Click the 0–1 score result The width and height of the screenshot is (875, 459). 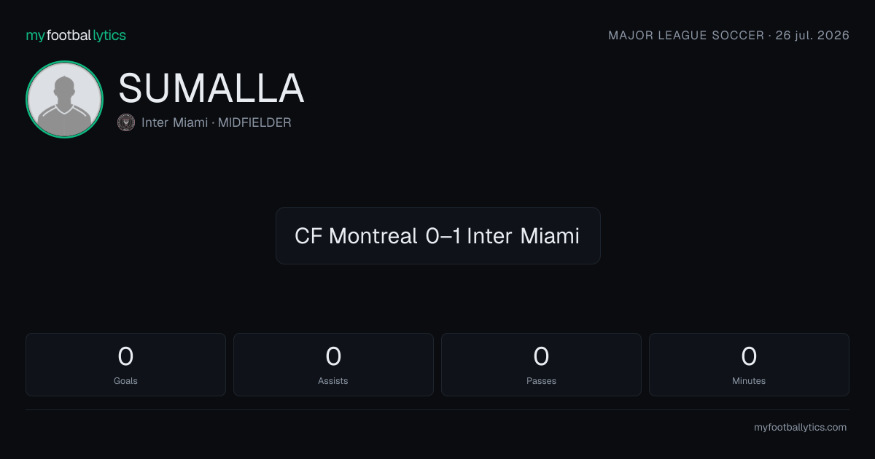pyautogui.click(x=443, y=236)
